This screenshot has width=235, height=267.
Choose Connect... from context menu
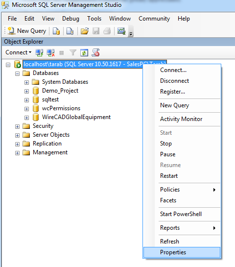(x=182, y=70)
